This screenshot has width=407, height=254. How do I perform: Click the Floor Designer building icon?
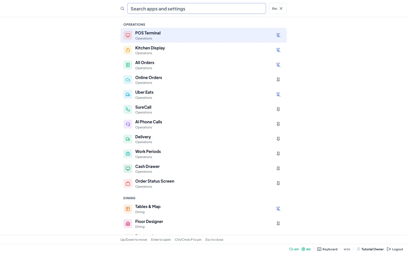click(128, 224)
